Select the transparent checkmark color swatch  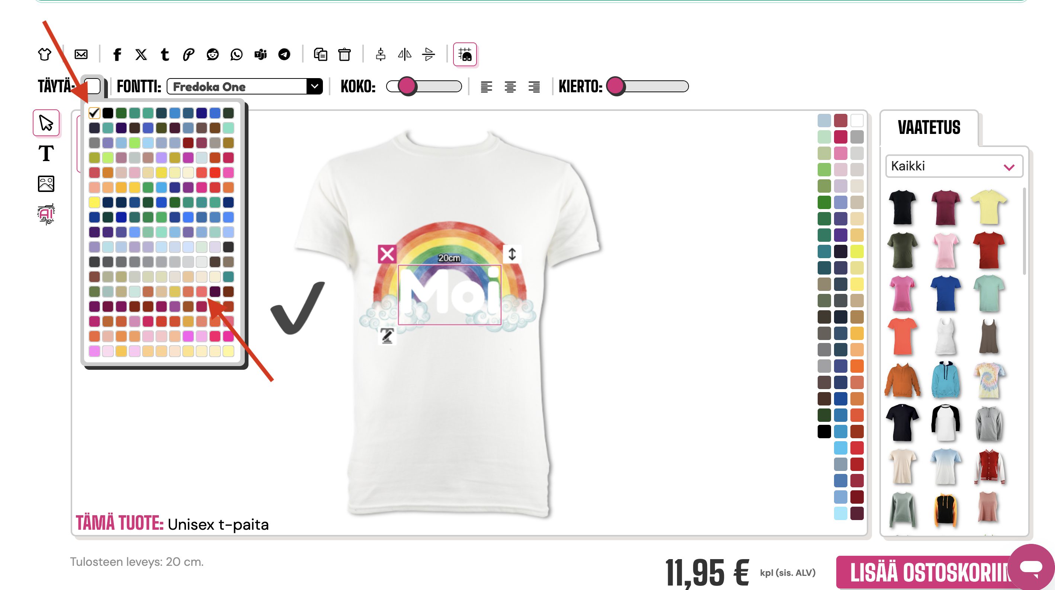pyautogui.click(x=94, y=113)
